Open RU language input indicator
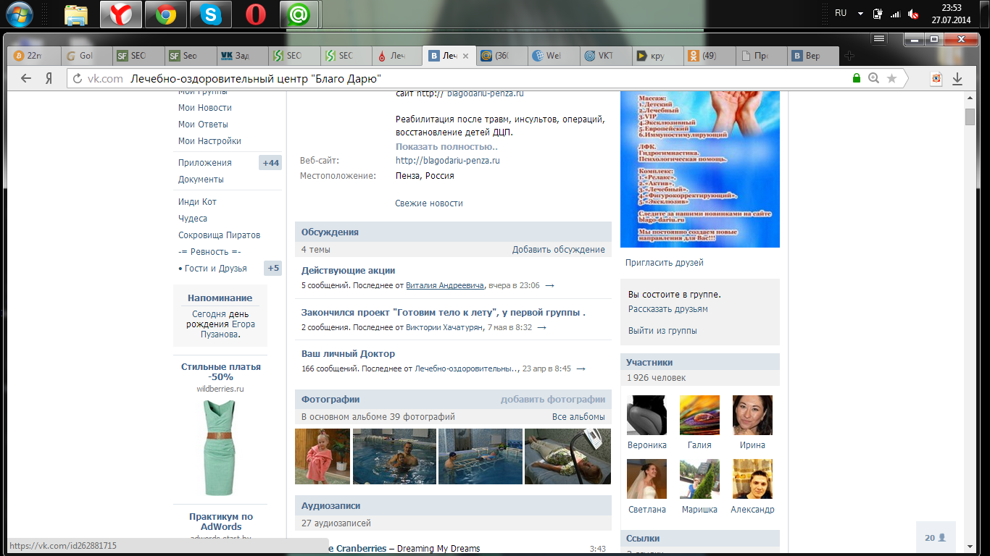 [841, 13]
